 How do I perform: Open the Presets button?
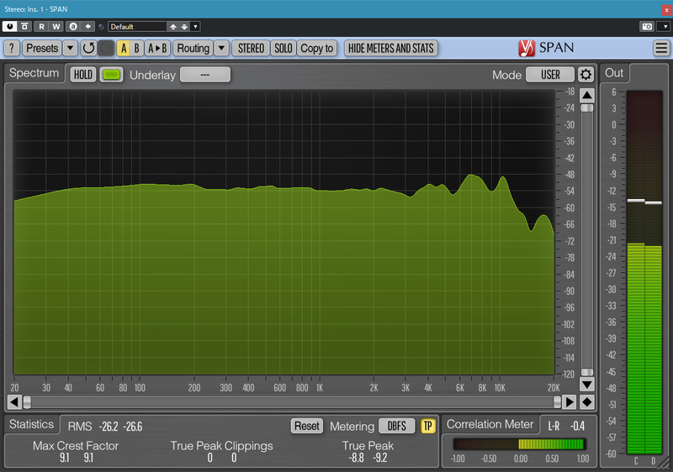pos(42,48)
